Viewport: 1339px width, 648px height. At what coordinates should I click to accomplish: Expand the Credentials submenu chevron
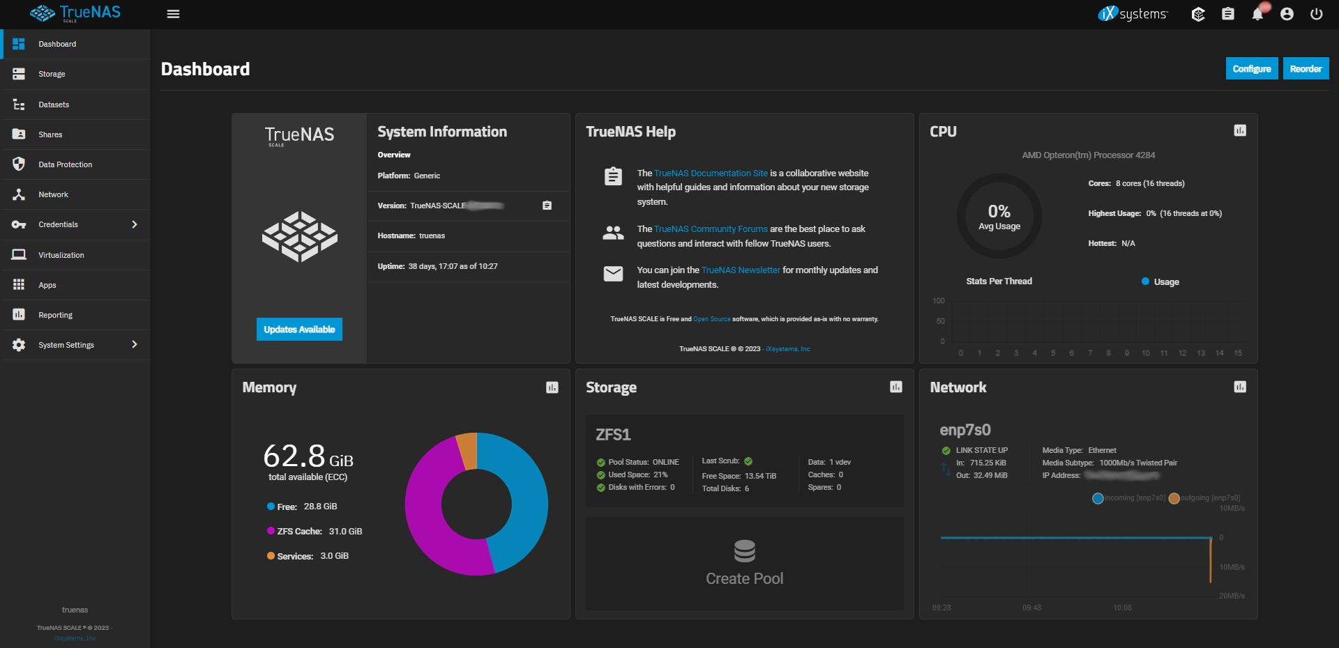(x=135, y=224)
